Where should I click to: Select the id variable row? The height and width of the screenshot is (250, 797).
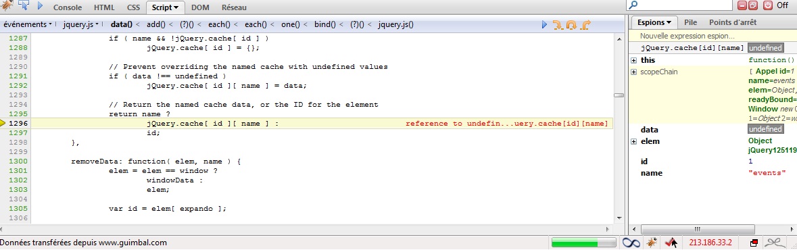(713, 161)
